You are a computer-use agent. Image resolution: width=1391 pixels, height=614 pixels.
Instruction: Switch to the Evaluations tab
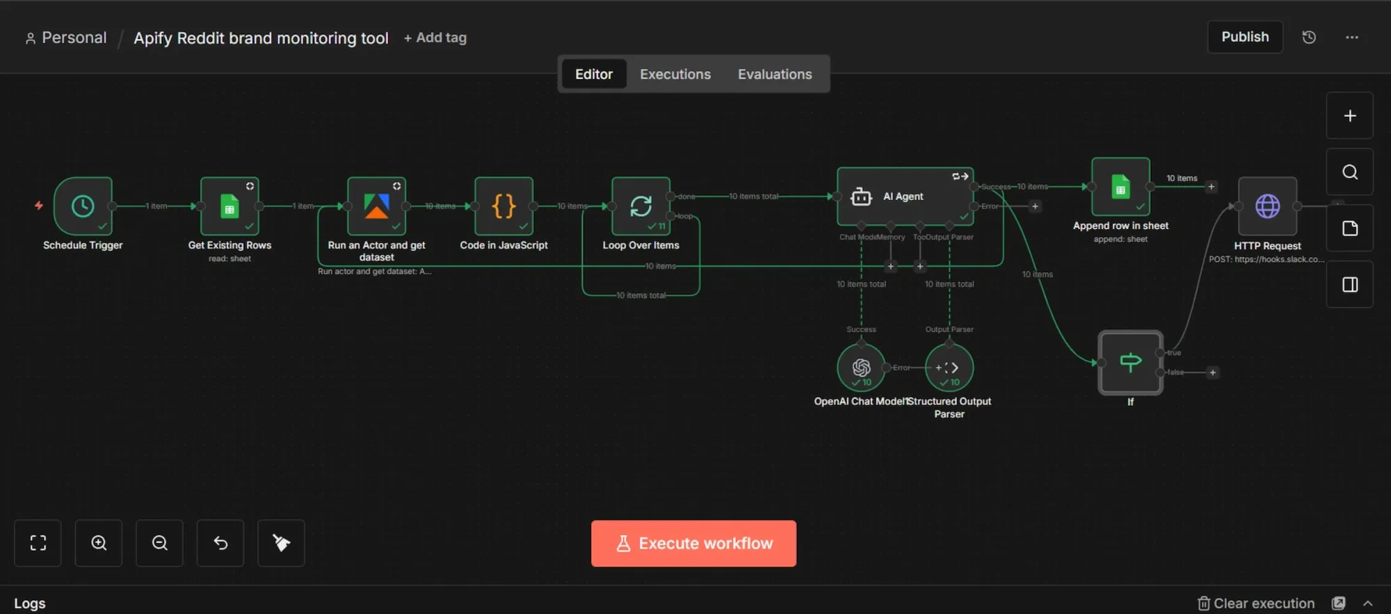point(775,74)
